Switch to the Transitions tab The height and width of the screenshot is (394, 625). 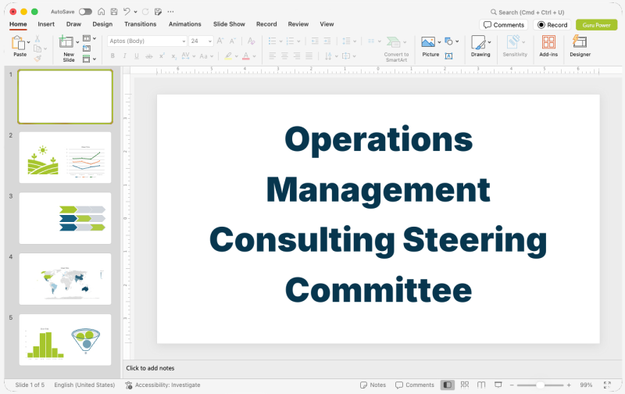coord(141,24)
